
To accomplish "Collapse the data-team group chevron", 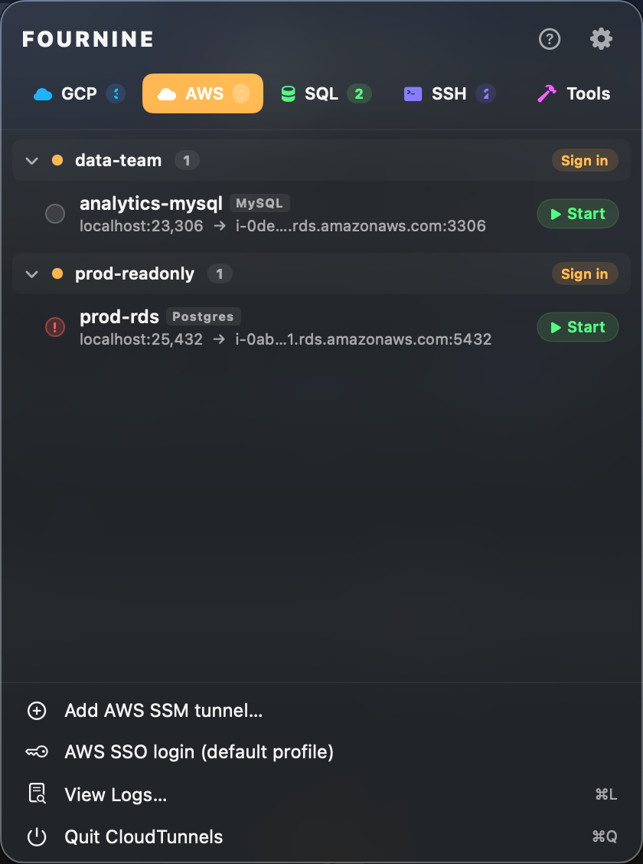I will [x=31, y=160].
